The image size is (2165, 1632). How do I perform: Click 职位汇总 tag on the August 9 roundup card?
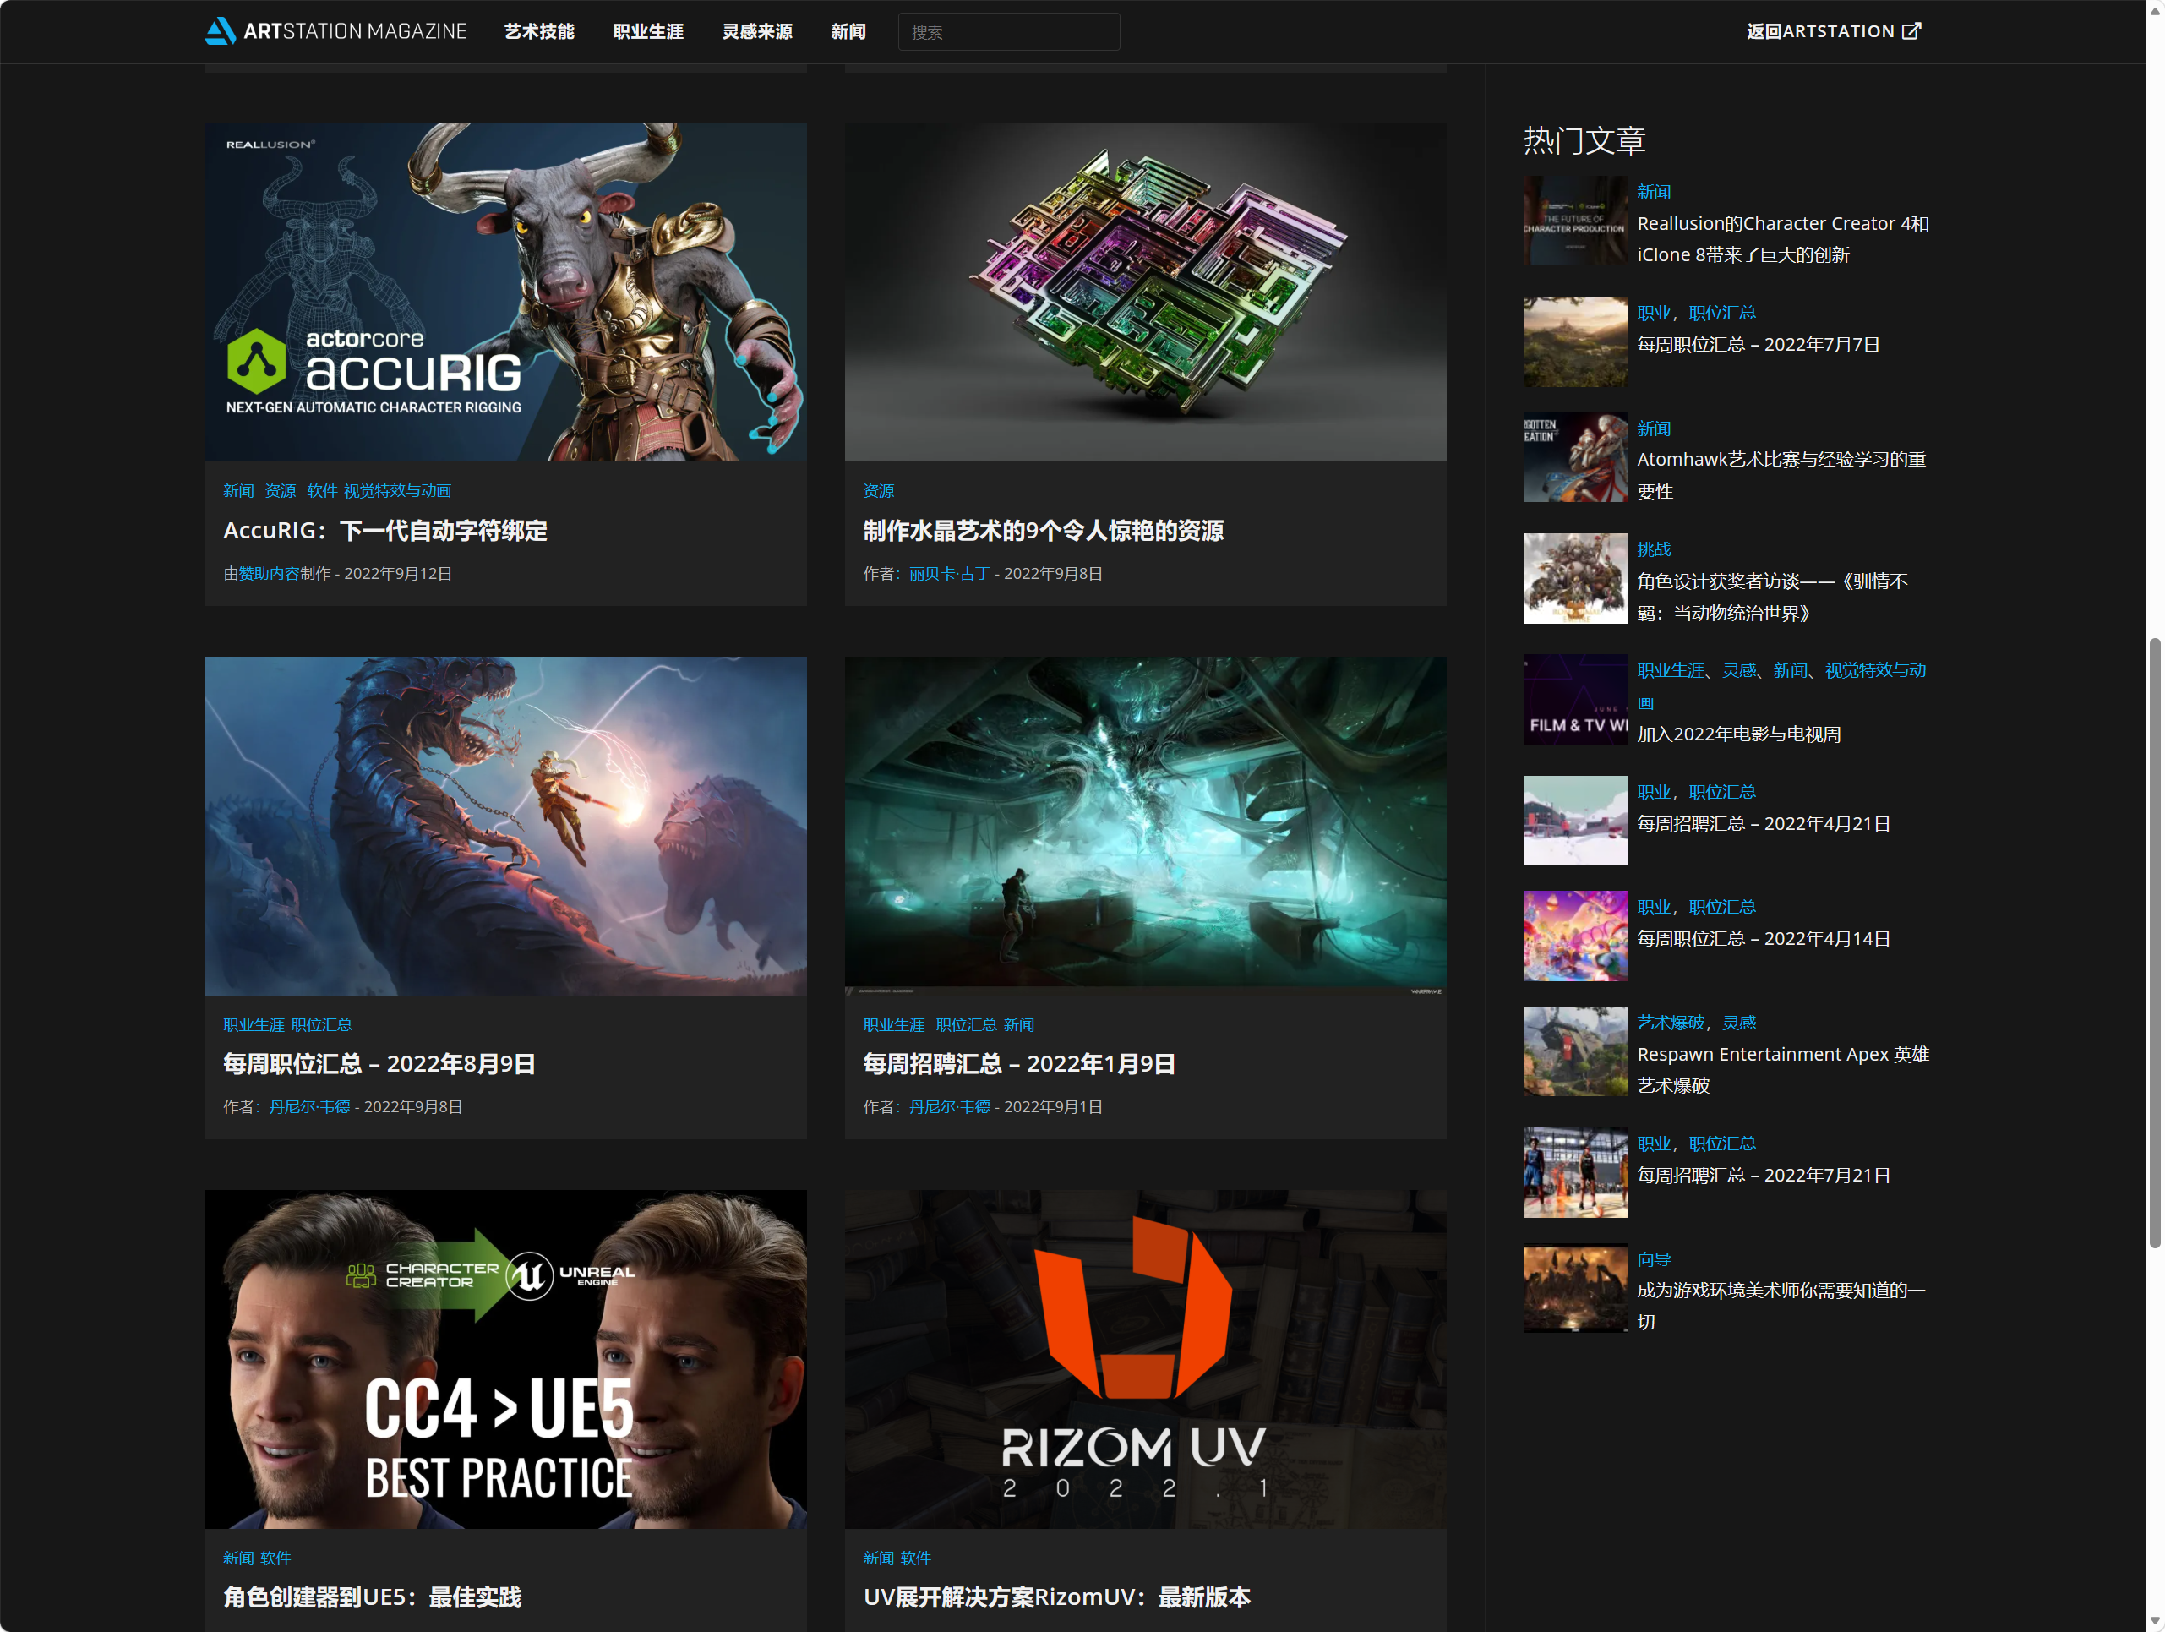pos(321,1024)
